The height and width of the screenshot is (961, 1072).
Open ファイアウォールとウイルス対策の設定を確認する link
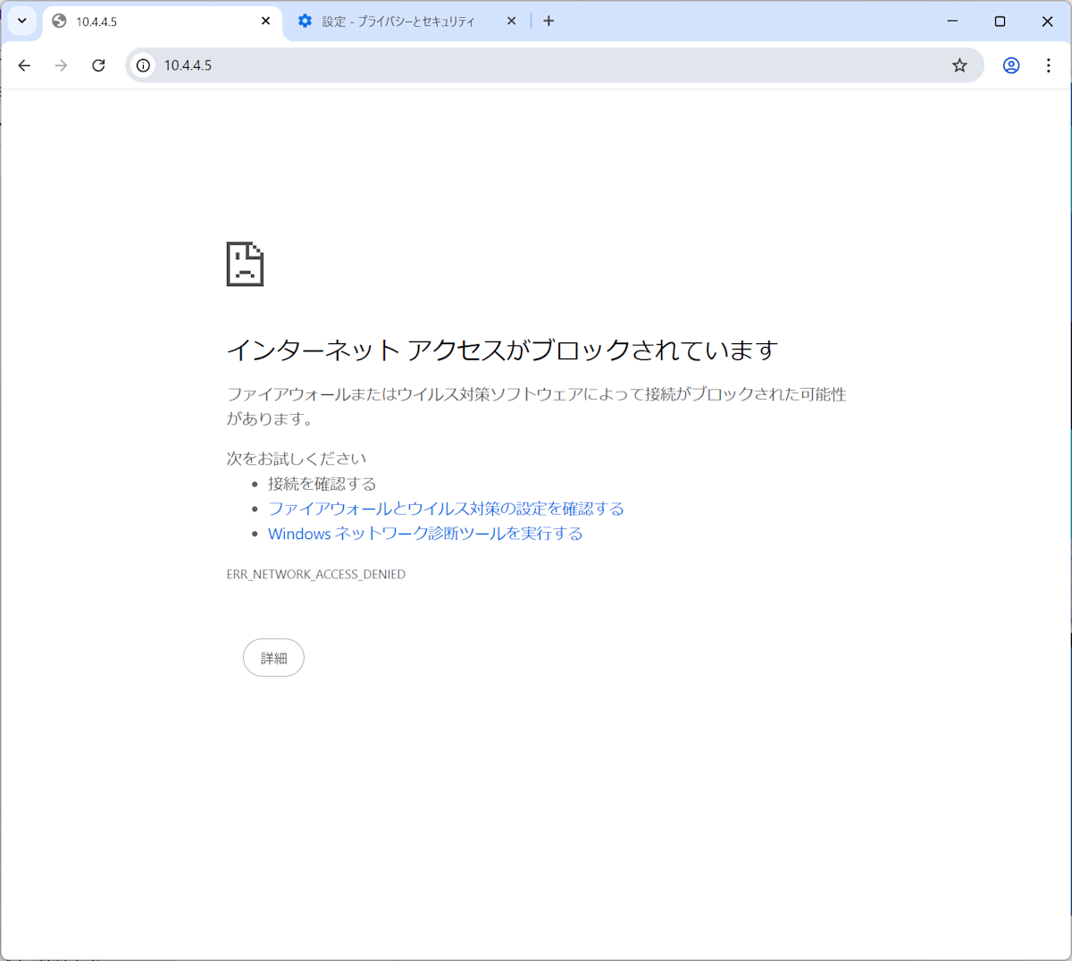click(x=446, y=509)
